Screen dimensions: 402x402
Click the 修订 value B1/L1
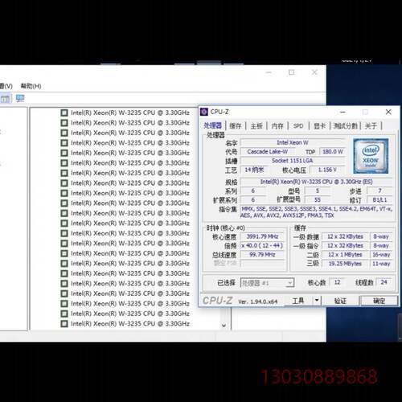pyautogui.click(x=379, y=200)
